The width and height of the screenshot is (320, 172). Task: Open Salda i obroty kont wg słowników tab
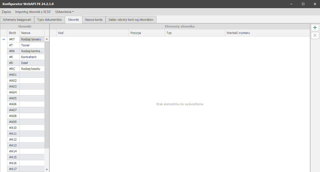pyautogui.click(x=131, y=20)
